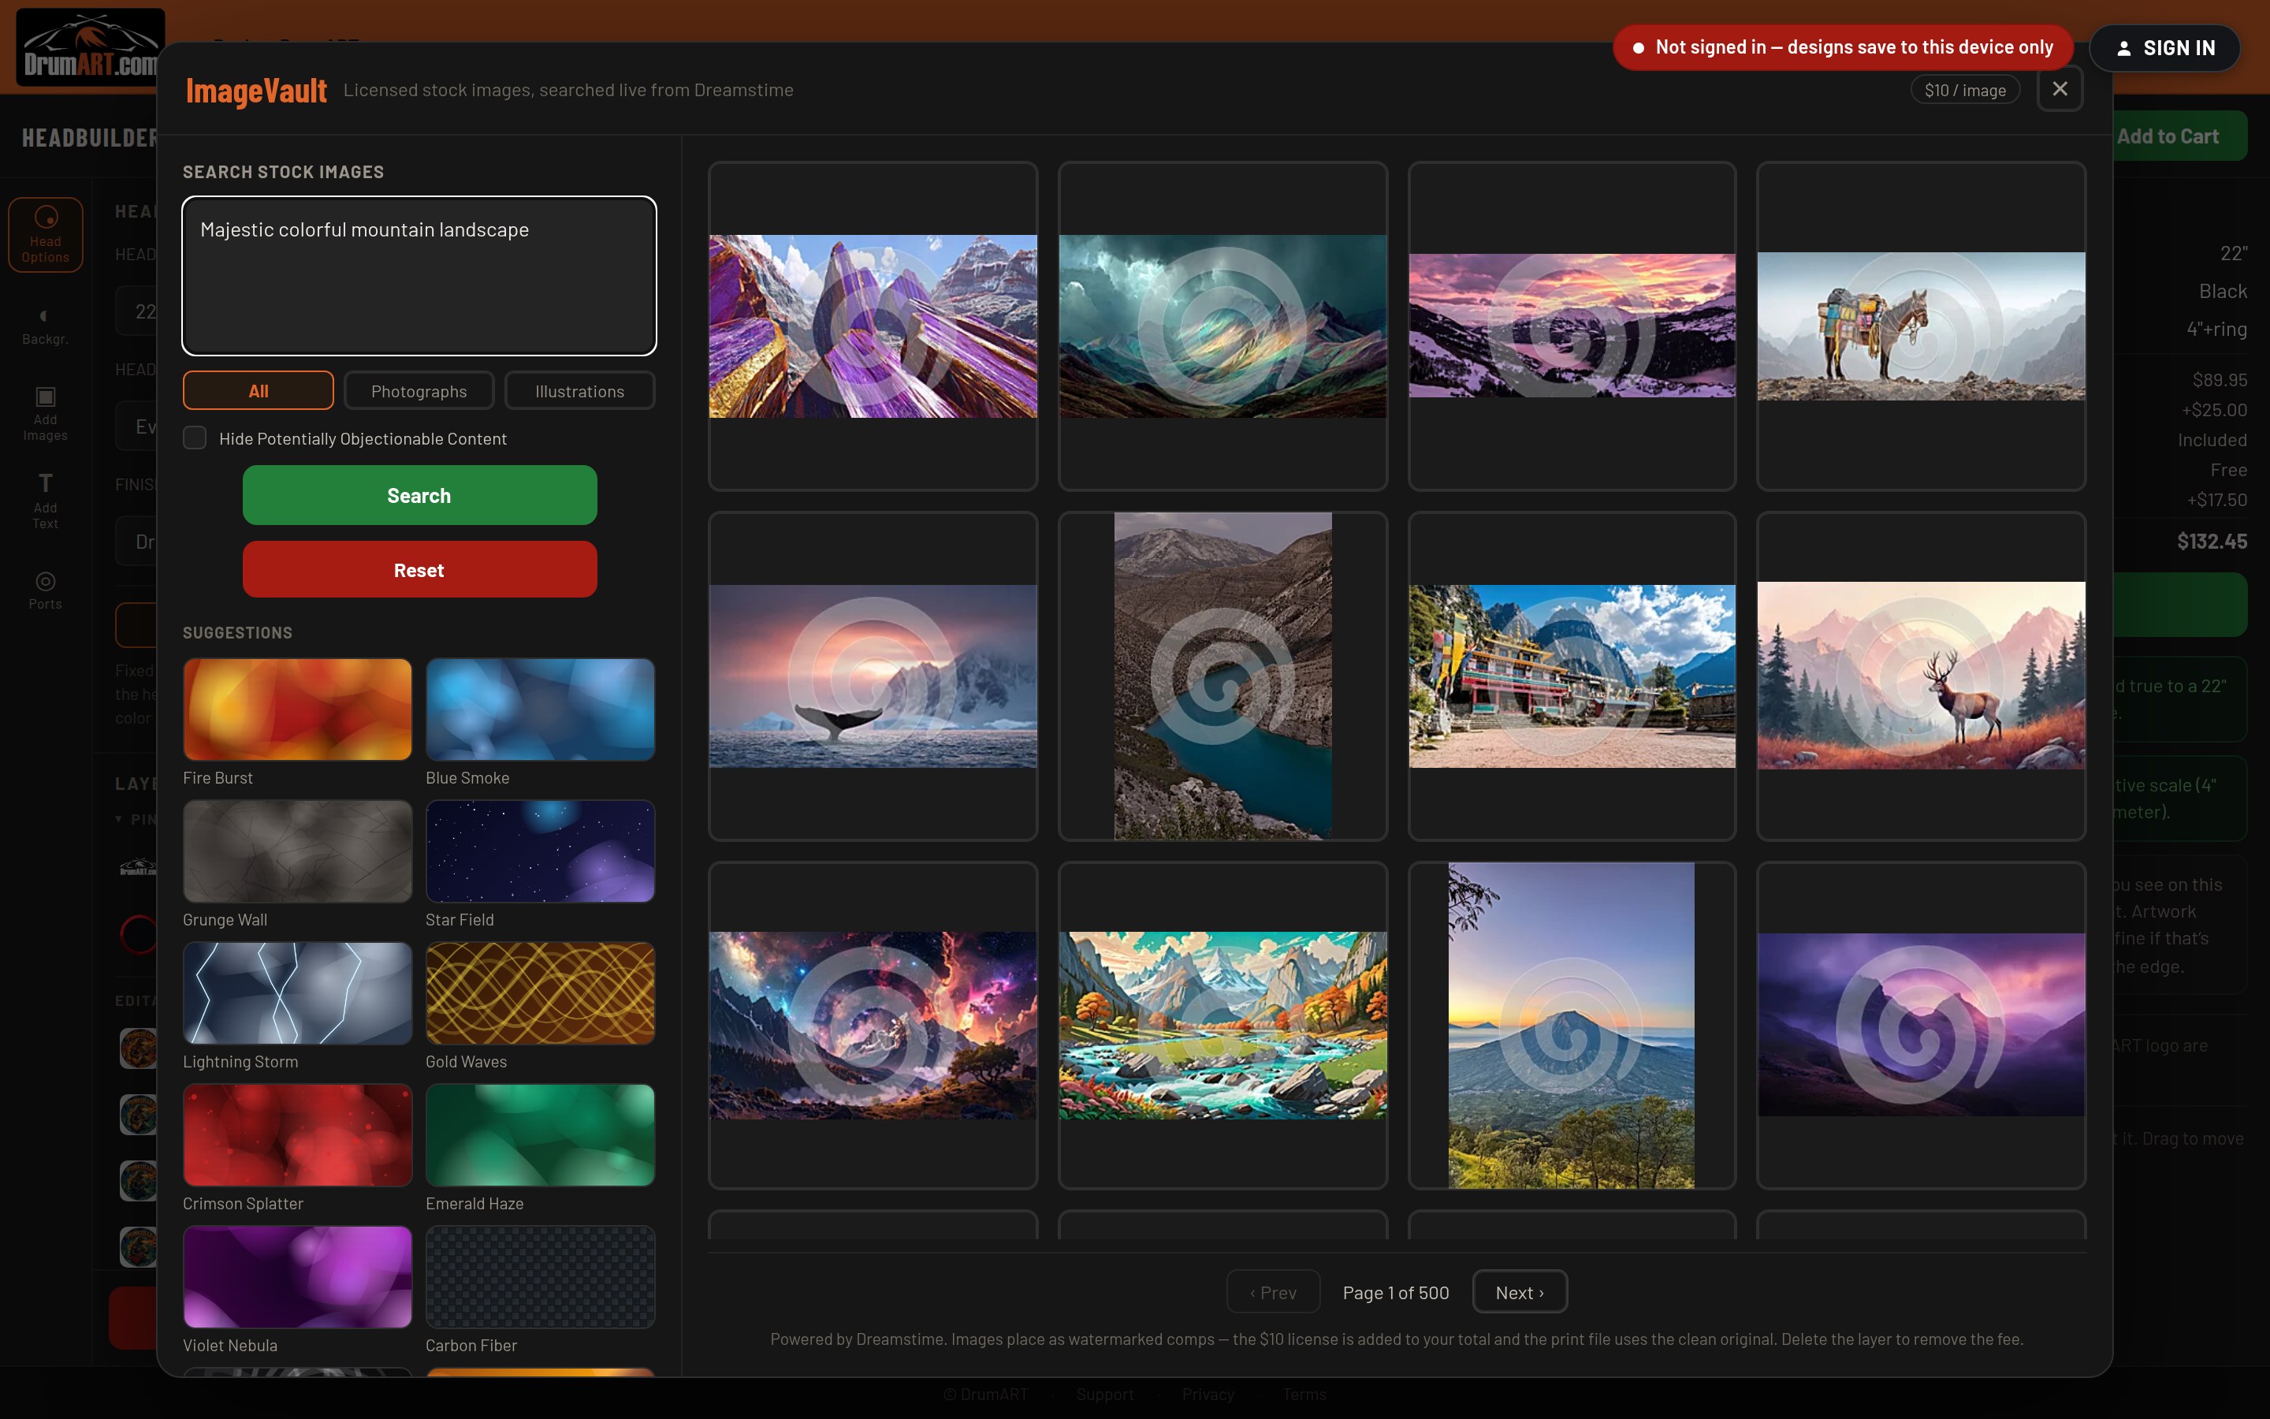The width and height of the screenshot is (2270, 1419).
Task: Choose the Crimson Splatter suggestion
Action: 297,1134
